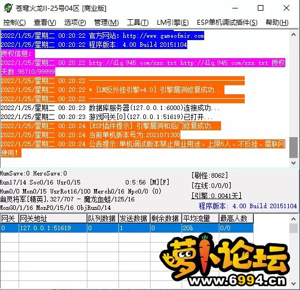Click the log panel scroll up arrow

click(x=293, y=34)
